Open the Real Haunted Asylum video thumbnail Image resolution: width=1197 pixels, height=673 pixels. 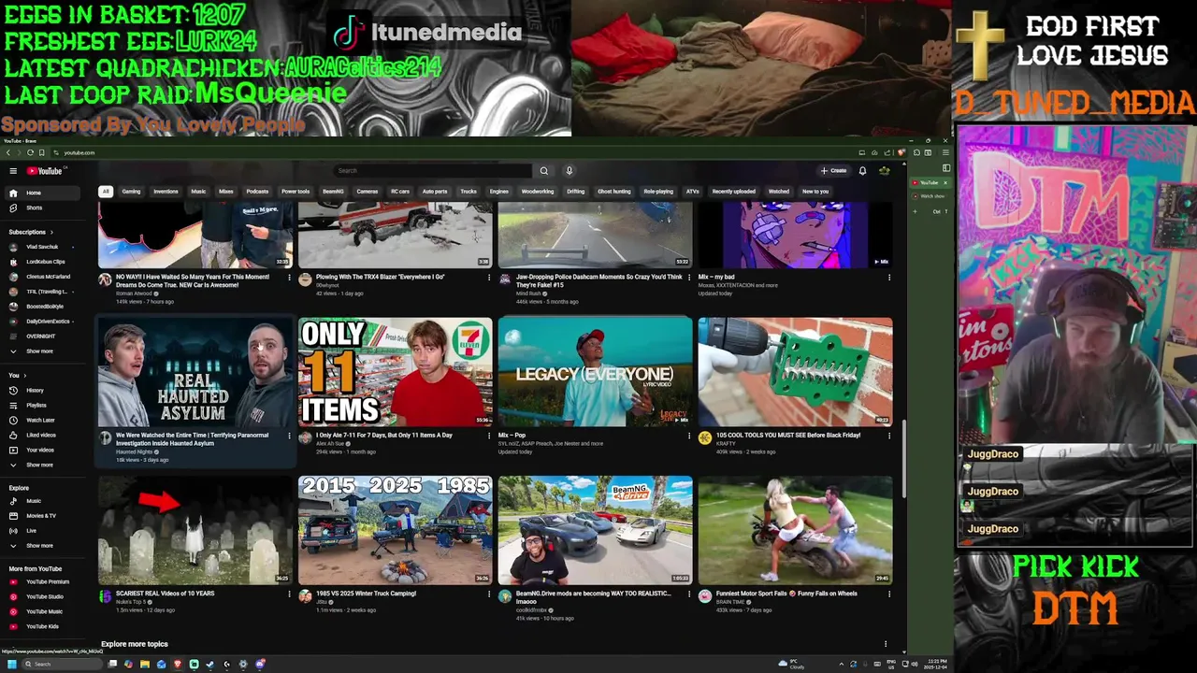tap(195, 372)
